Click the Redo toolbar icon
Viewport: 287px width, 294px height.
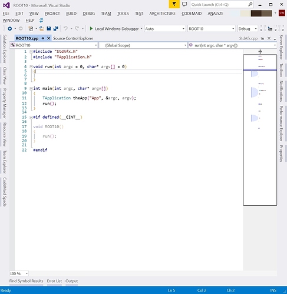(77, 29)
